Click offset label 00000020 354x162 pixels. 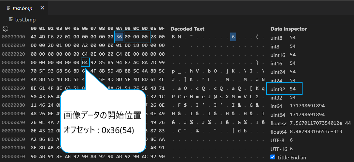pos(13,54)
